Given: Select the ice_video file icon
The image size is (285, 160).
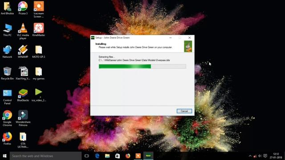Looking at the screenshot, I should (x=39, y=96).
